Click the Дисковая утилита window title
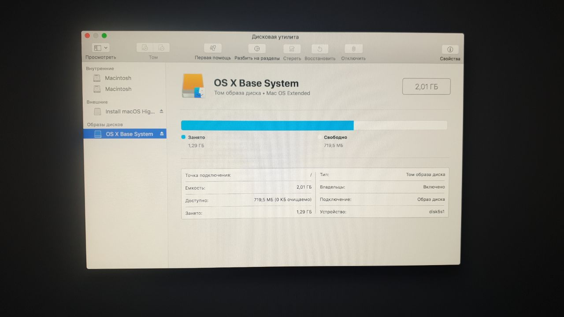564x317 pixels. [x=275, y=37]
